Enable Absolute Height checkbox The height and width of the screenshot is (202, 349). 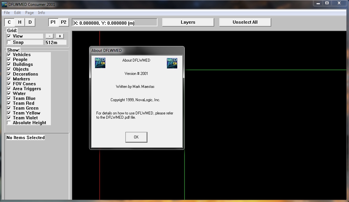pyautogui.click(x=9, y=123)
